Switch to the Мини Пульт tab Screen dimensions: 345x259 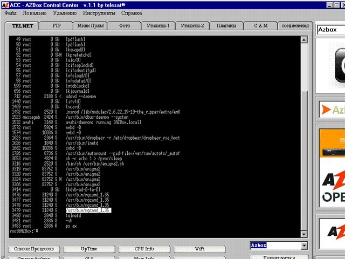click(x=91, y=26)
